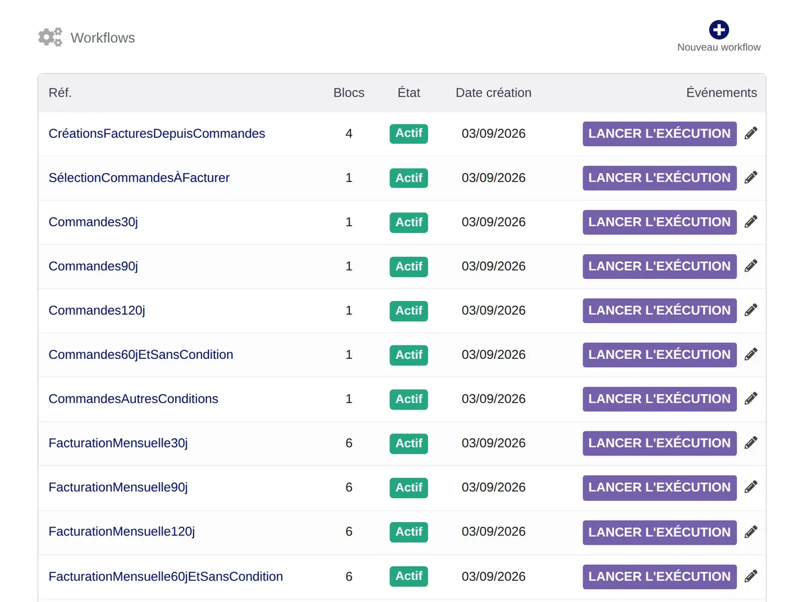Open the Commandes120j workflow
This screenshot has height=602, width=799.
[97, 310]
